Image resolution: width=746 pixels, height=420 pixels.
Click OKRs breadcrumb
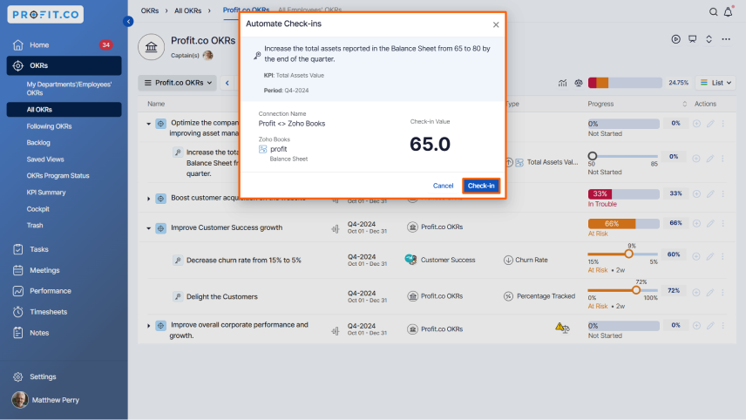coord(149,10)
